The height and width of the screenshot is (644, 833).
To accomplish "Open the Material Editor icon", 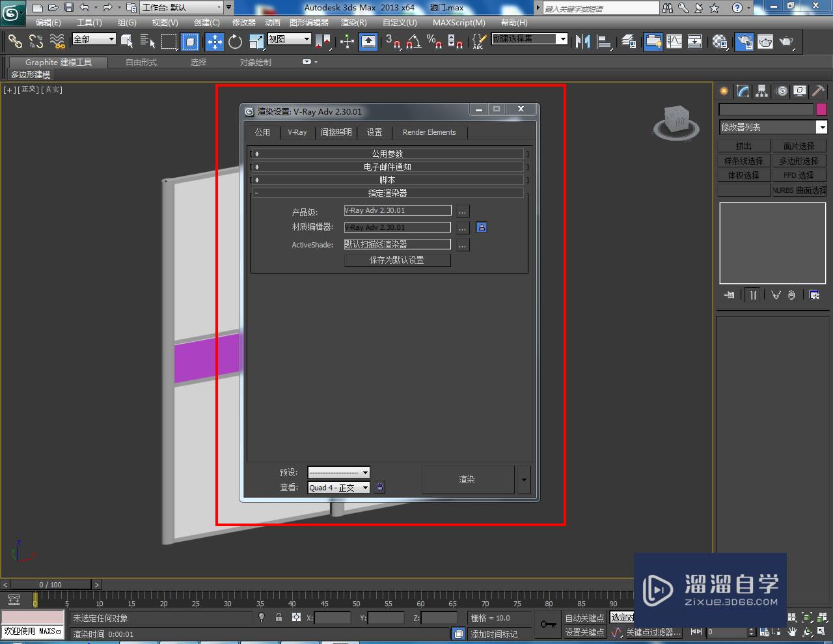I will pos(719,42).
